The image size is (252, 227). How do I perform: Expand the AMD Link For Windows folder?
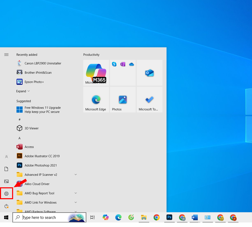click(76, 202)
